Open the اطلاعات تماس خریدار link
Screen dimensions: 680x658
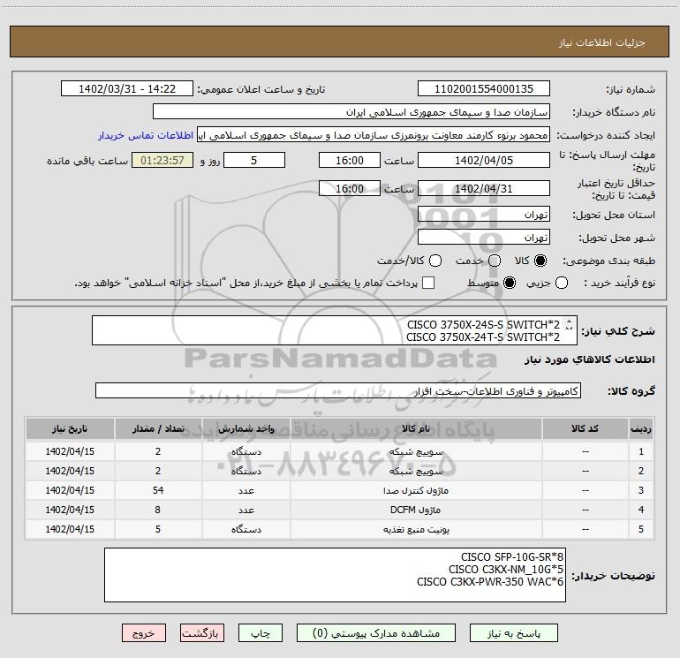(146, 135)
